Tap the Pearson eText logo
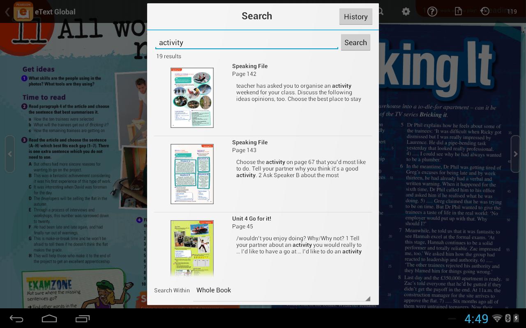This screenshot has height=328, width=526. click(x=23, y=11)
